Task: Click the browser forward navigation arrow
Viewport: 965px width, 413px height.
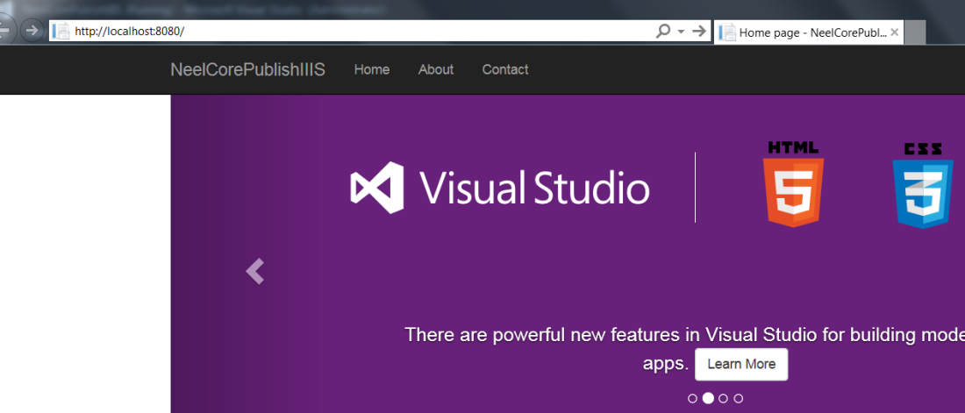Action: (x=32, y=30)
